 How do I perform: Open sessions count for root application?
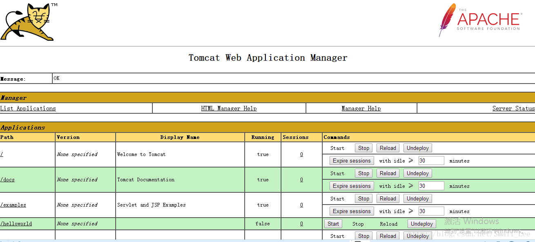pyautogui.click(x=301, y=154)
